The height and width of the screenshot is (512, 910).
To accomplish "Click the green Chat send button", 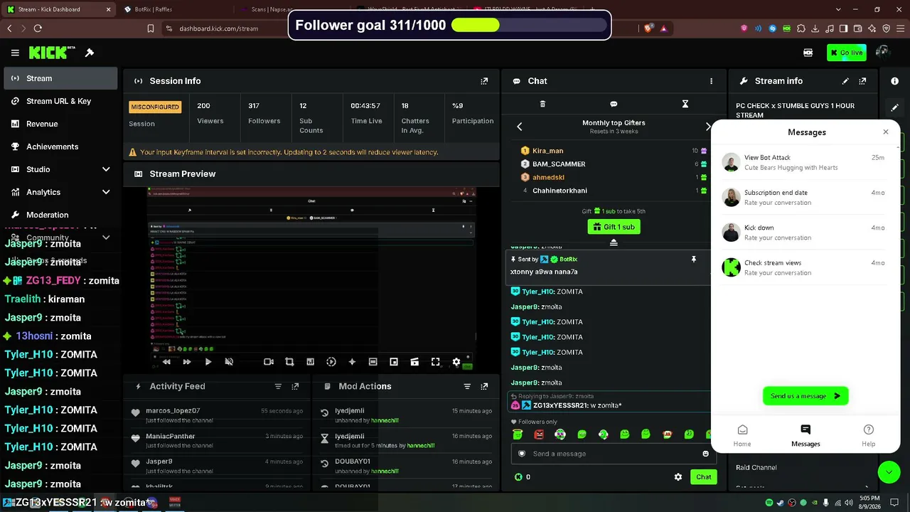I will (703, 477).
